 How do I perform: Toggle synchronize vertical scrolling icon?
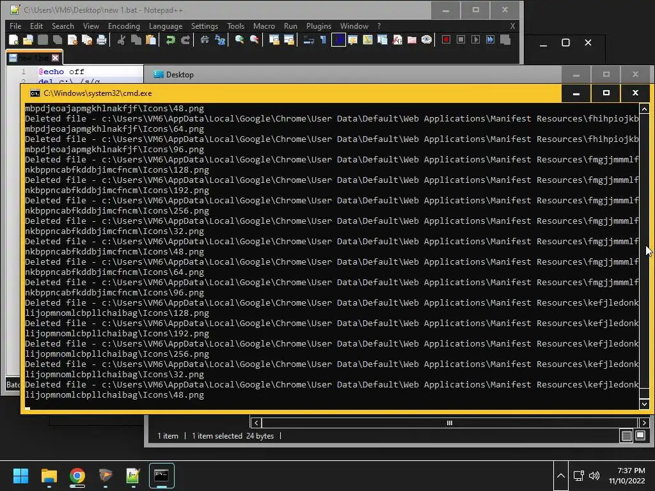coord(274,40)
